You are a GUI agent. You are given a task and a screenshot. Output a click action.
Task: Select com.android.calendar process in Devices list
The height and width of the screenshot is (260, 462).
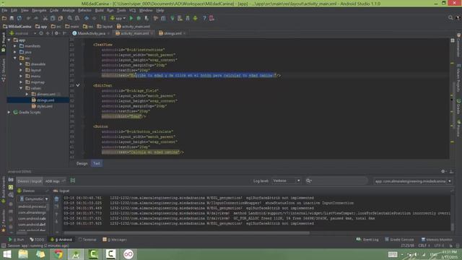[x=32, y=218]
